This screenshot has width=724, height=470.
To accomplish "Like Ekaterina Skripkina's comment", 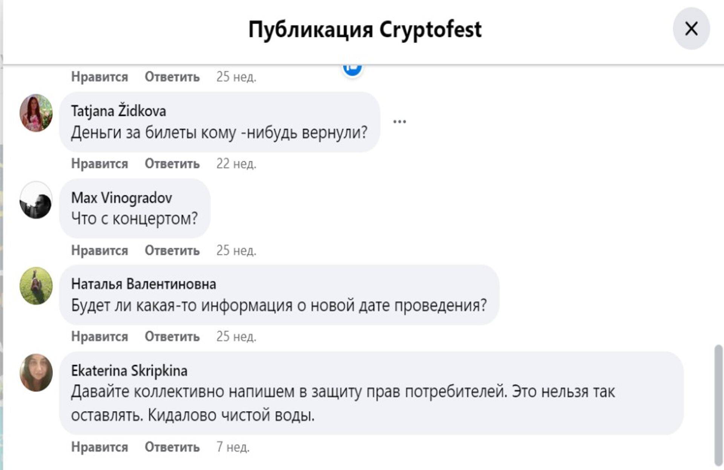I will tap(100, 447).
